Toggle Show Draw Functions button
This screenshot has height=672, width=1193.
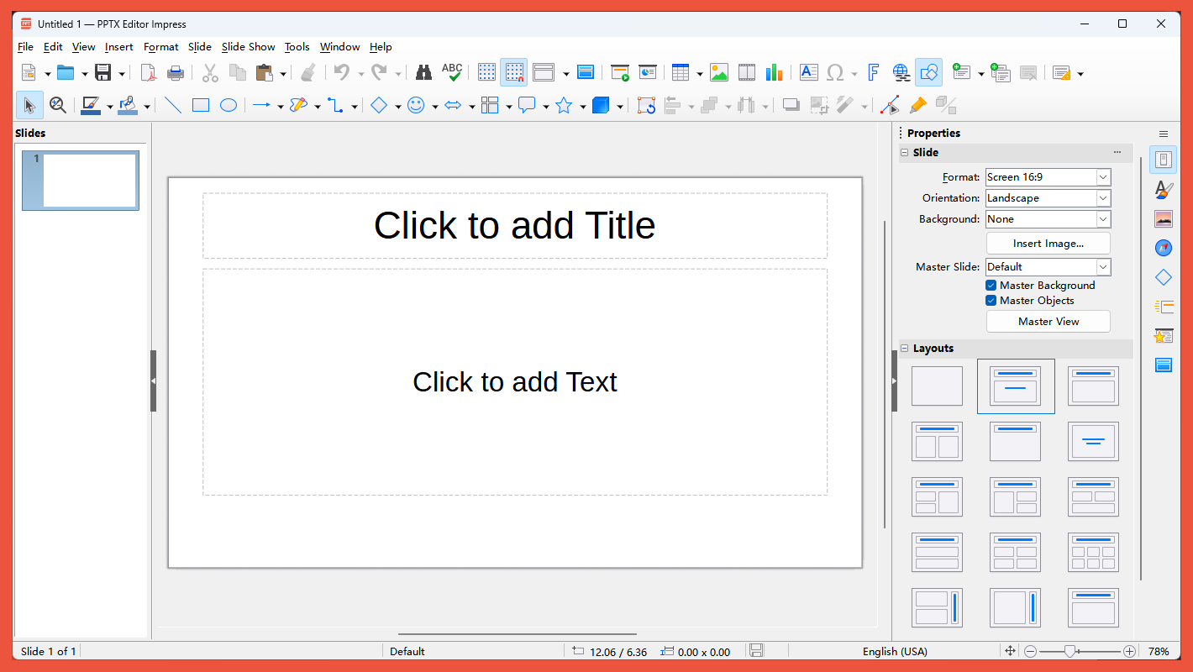pos(928,72)
